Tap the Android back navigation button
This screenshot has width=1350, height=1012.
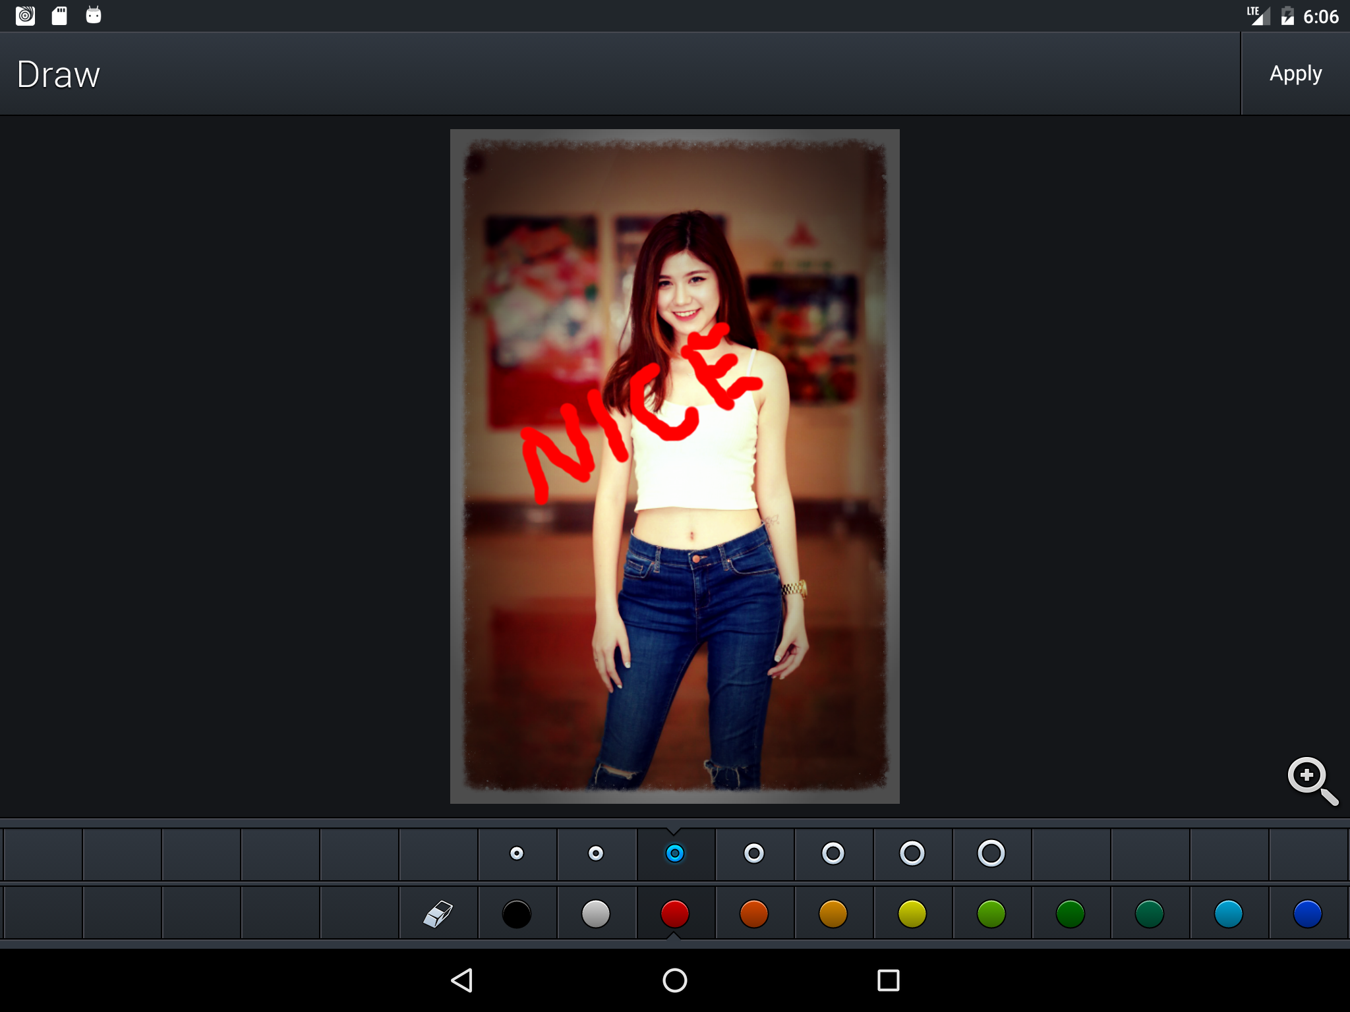click(462, 980)
